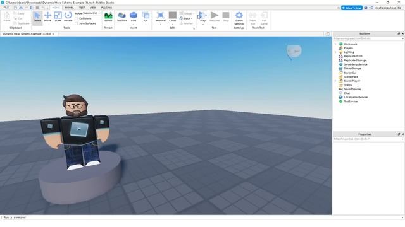Click the What's New button
Screen dimensions: 405x227
tap(352, 8)
